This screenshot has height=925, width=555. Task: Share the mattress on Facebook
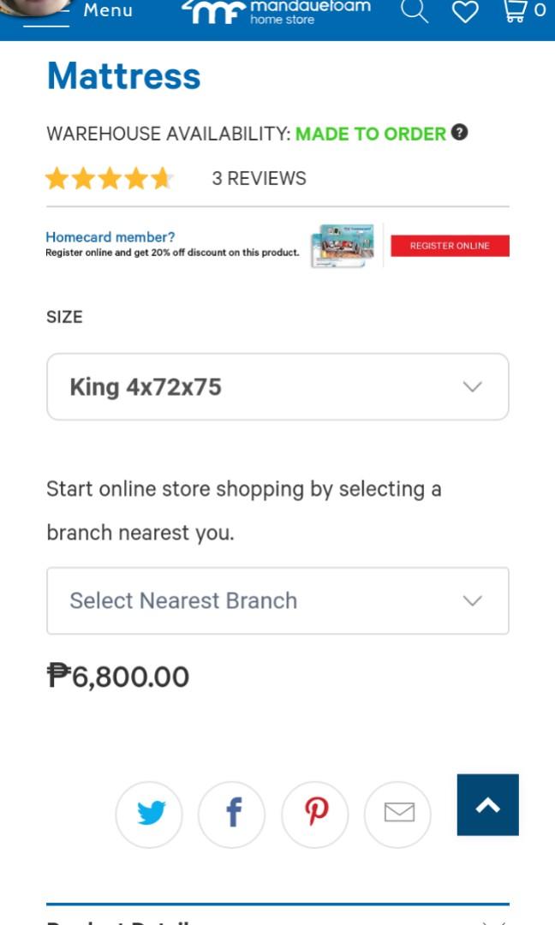pos(232,815)
